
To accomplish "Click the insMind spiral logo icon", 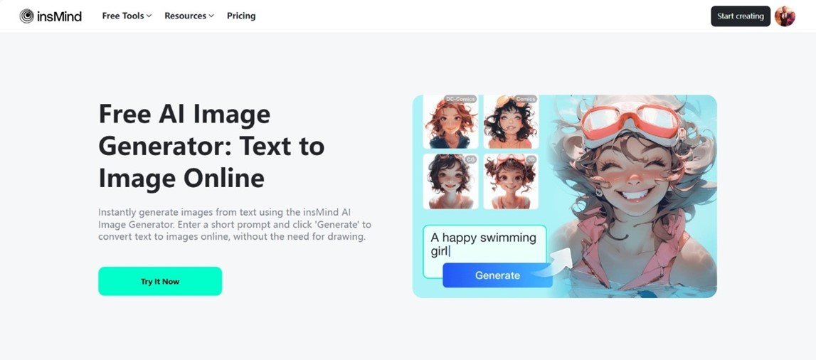I will click(x=26, y=16).
